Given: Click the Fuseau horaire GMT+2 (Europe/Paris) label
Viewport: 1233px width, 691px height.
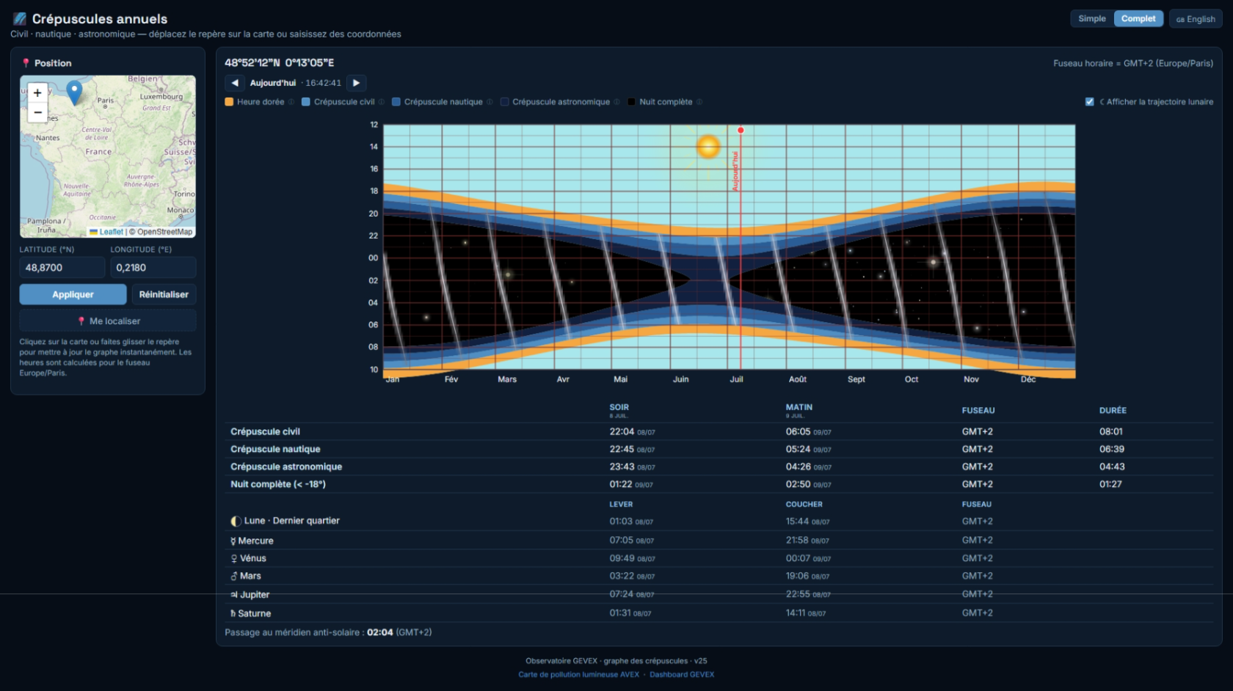Looking at the screenshot, I should pyautogui.click(x=1133, y=64).
